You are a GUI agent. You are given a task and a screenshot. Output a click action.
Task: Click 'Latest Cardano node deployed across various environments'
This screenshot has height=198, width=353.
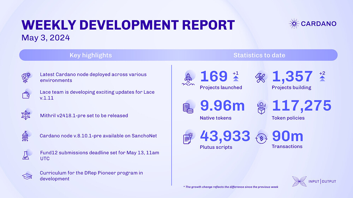click(x=93, y=77)
